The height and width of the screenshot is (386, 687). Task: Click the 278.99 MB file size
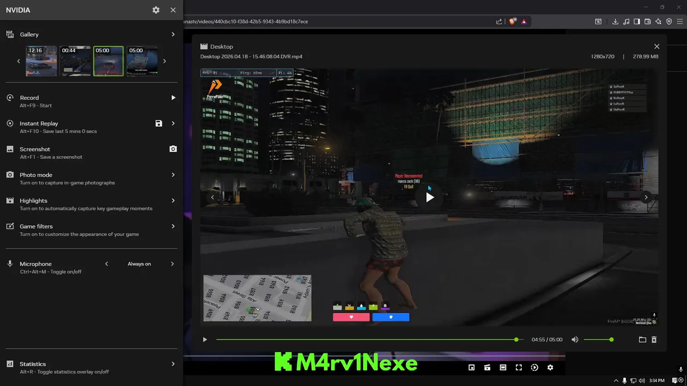[646, 56]
